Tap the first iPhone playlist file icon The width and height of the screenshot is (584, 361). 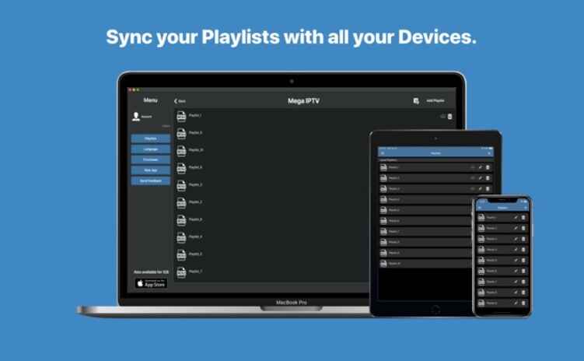[x=481, y=218]
